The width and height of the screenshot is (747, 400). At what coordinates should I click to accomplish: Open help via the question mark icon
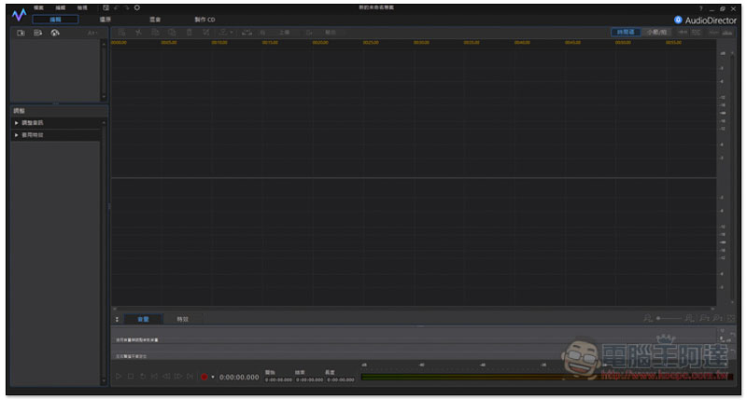click(700, 8)
